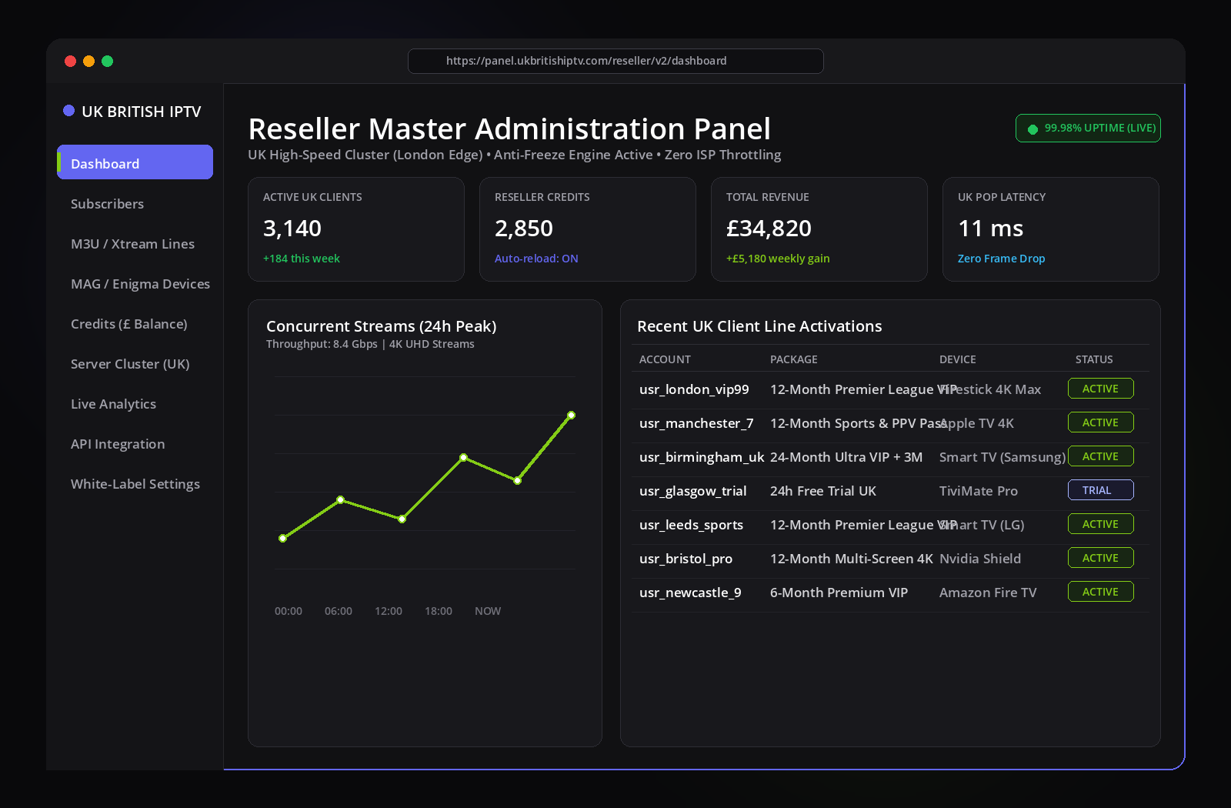
Task: Click the purple UK British IPTV logo dot
Action: click(68, 111)
